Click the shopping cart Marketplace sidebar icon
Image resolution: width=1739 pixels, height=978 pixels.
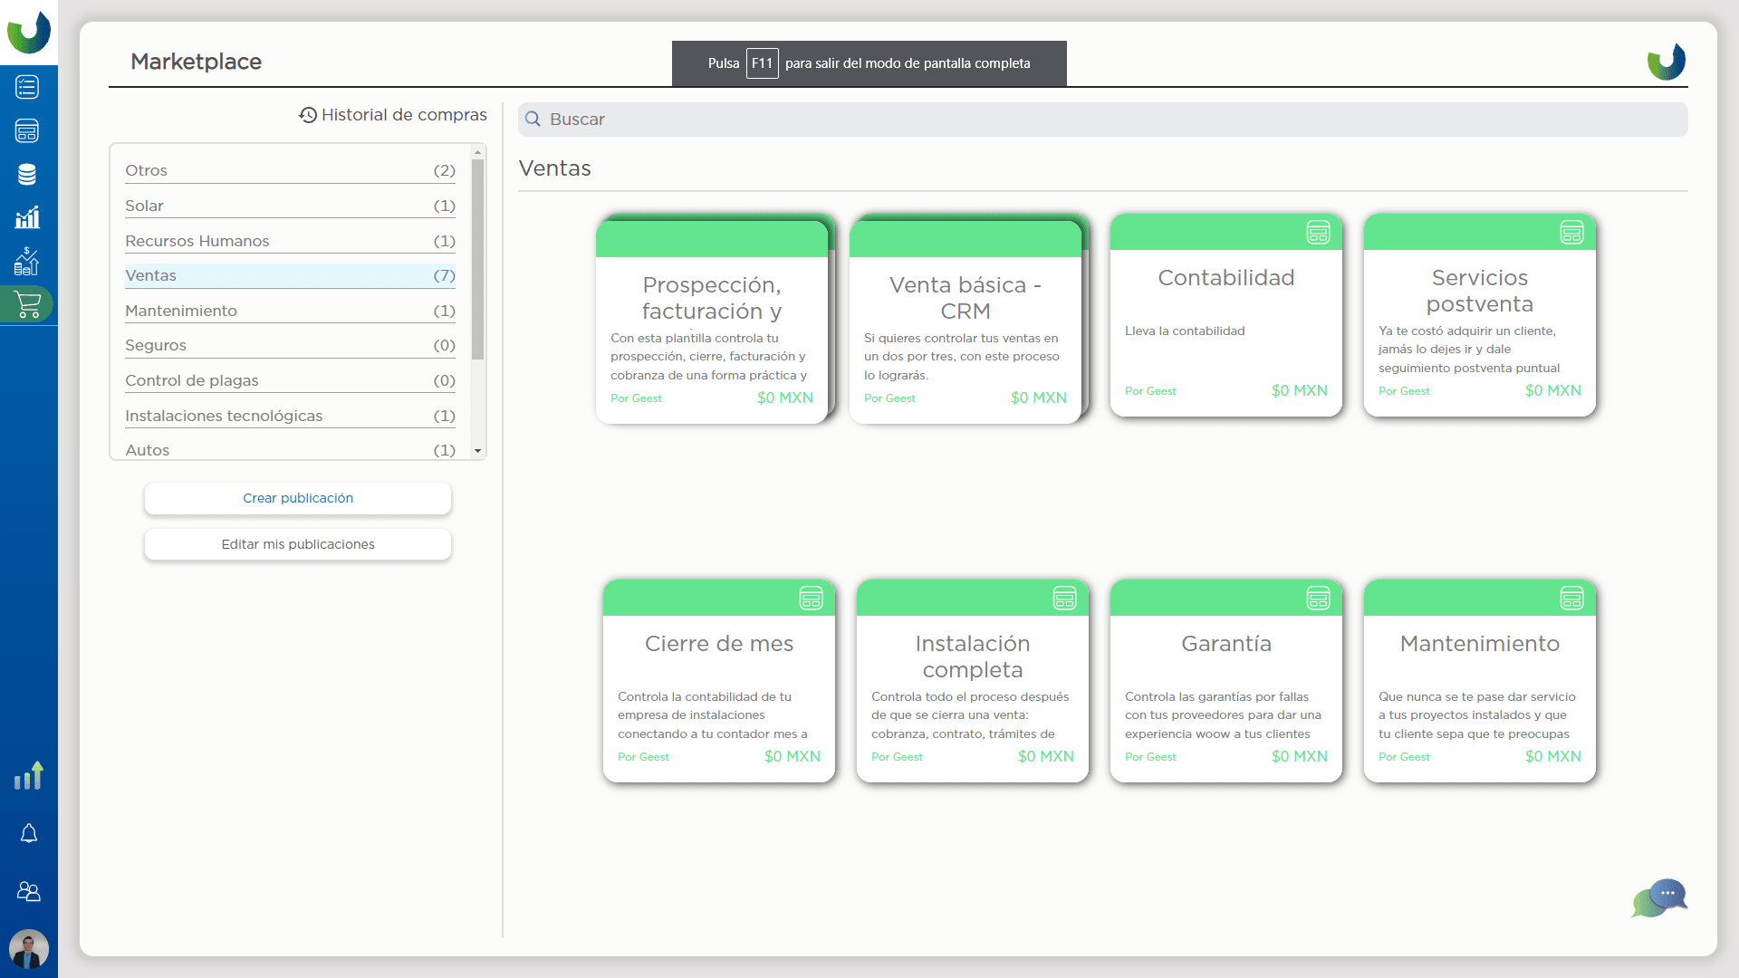click(x=27, y=304)
